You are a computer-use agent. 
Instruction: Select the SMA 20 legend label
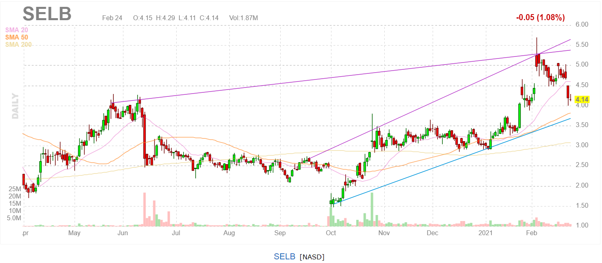[17, 30]
